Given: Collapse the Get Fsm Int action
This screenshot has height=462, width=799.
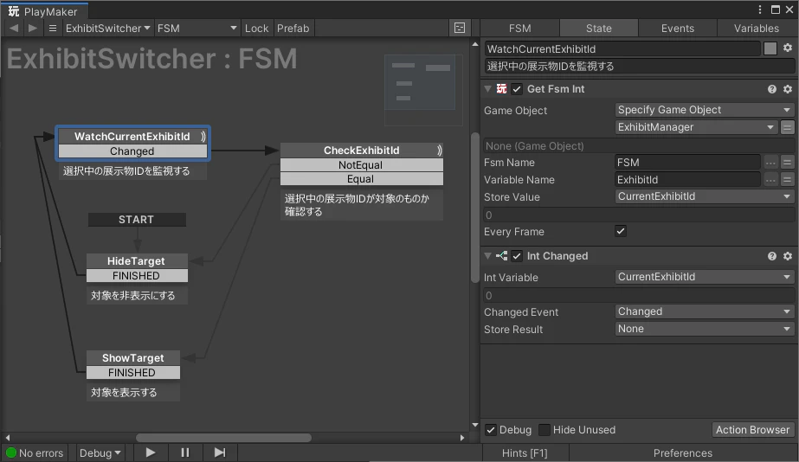Looking at the screenshot, I should click(487, 88).
